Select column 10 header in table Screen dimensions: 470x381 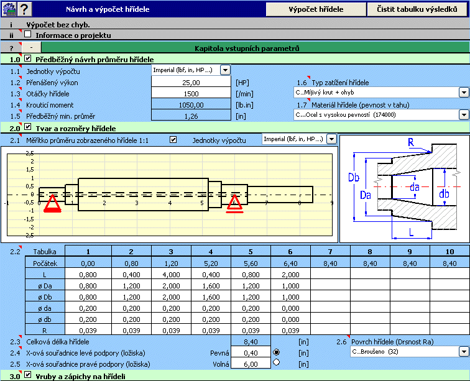(x=449, y=251)
